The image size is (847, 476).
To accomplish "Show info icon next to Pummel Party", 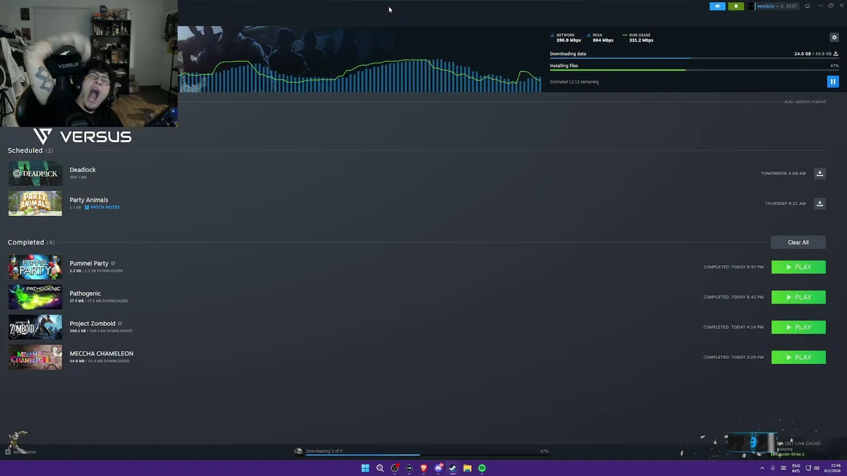I will click(113, 264).
